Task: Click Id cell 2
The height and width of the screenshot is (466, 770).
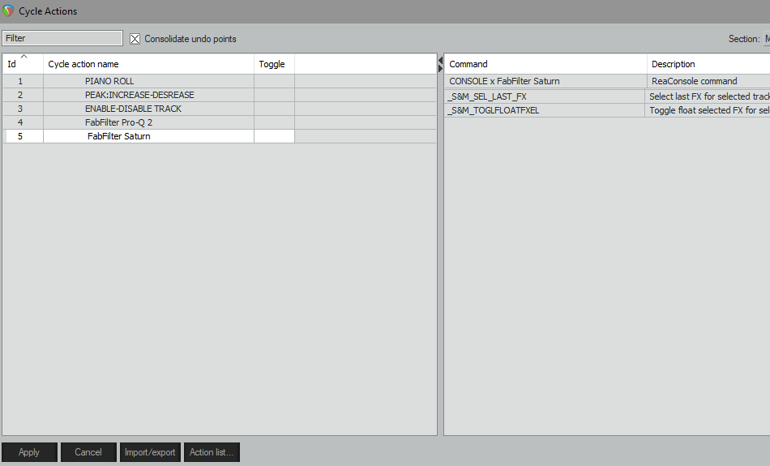Action: (23, 95)
